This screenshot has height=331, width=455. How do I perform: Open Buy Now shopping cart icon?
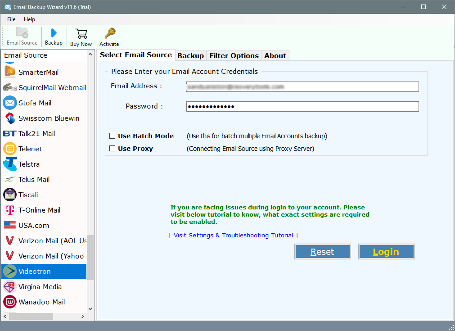(x=81, y=34)
